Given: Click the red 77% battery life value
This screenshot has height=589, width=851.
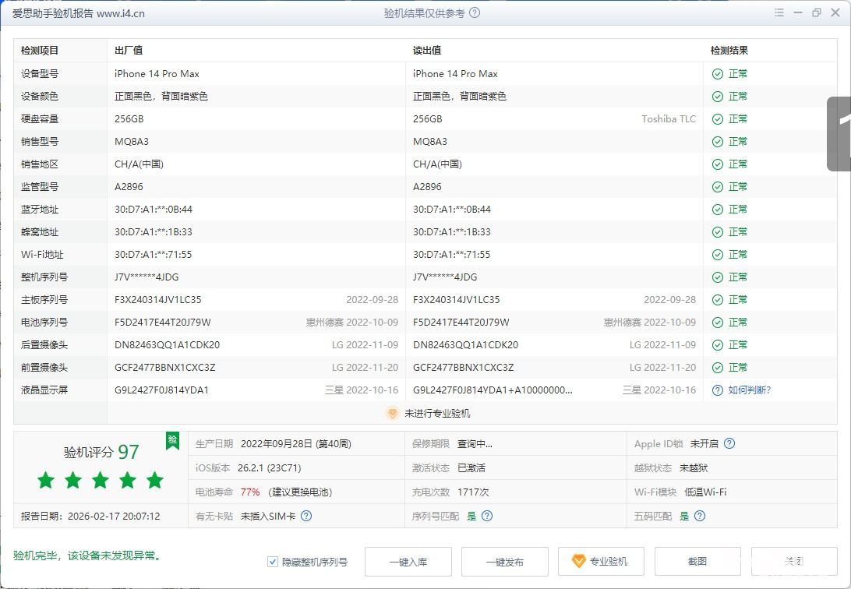Looking at the screenshot, I should [250, 492].
